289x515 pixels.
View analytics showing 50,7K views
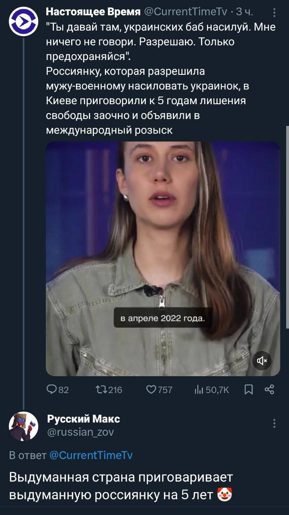pos(199,389)
